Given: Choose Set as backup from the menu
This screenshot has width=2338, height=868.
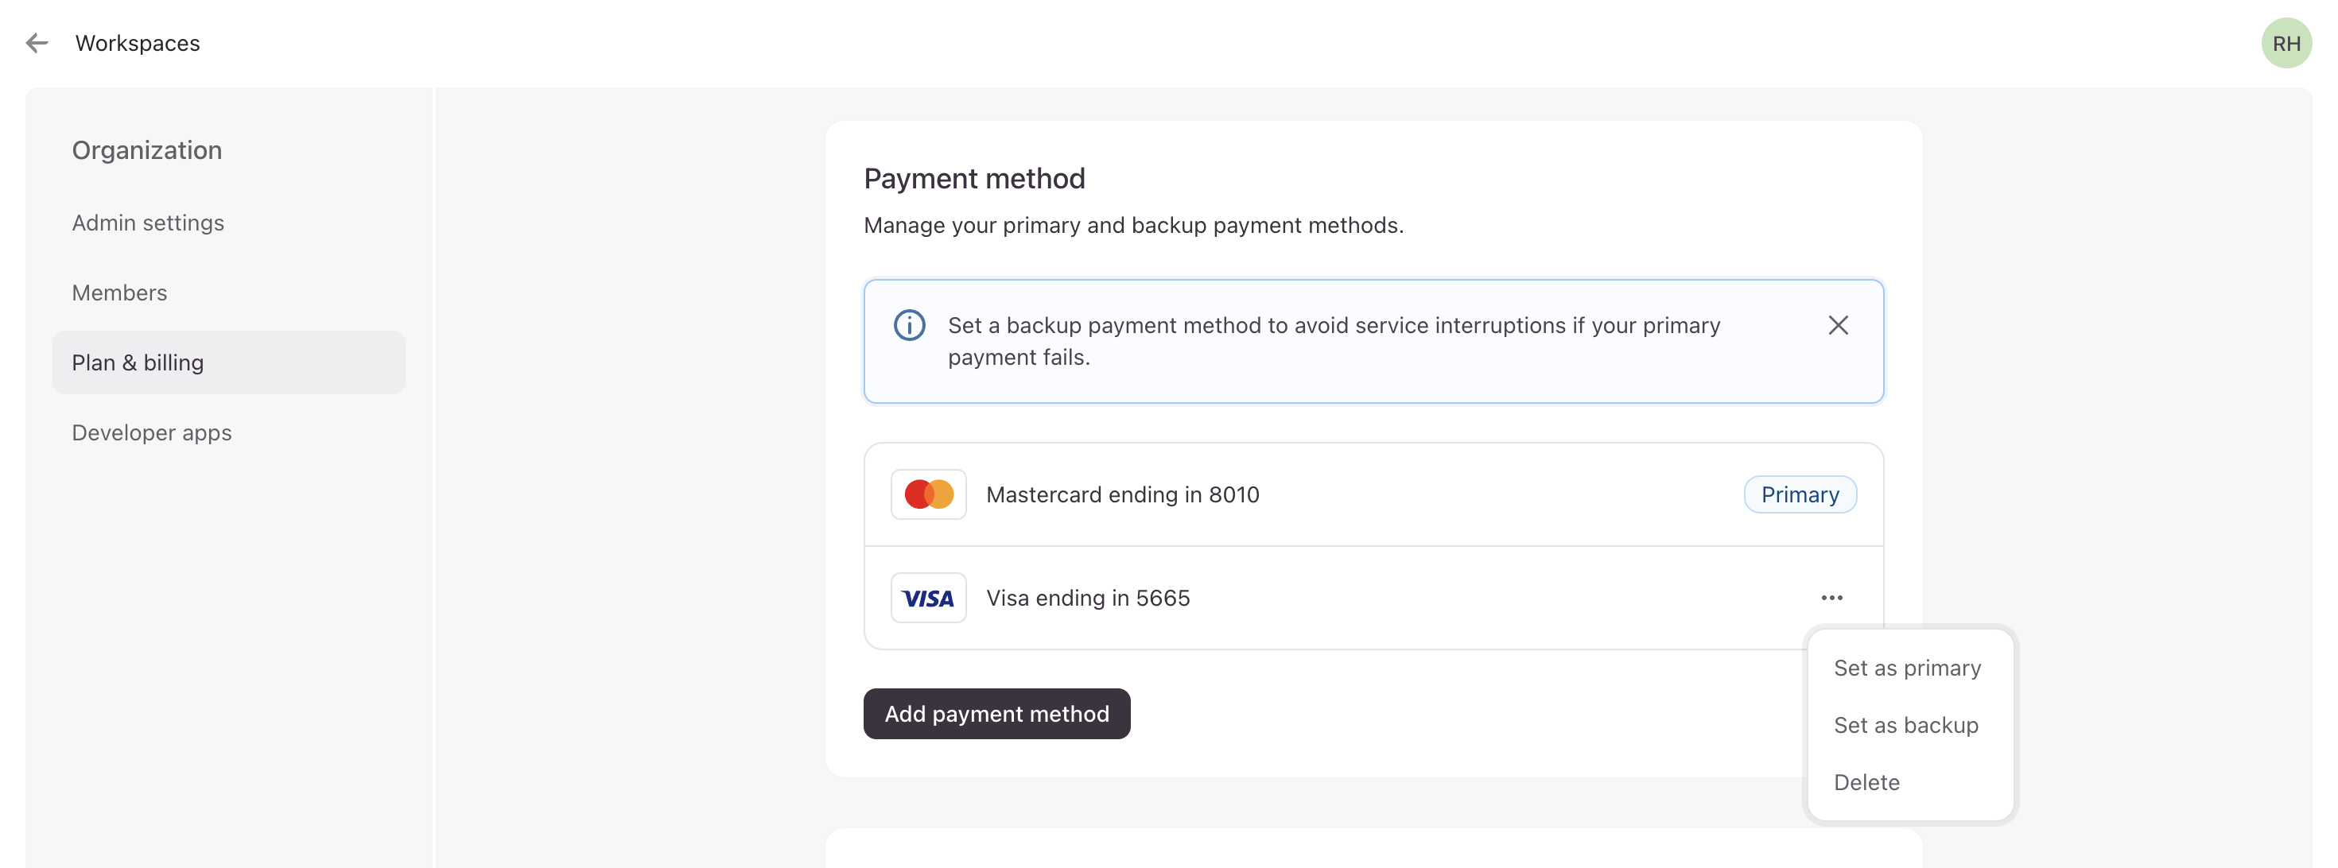Looking at the screenshot, I should (1906, 726).
